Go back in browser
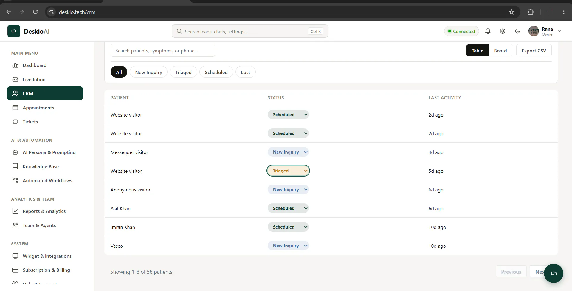Image resolution: width=572 pixels, height=291 pixels. 9,12
